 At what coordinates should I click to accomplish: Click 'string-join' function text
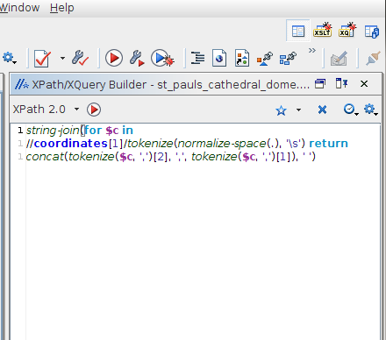coord(53,130)
